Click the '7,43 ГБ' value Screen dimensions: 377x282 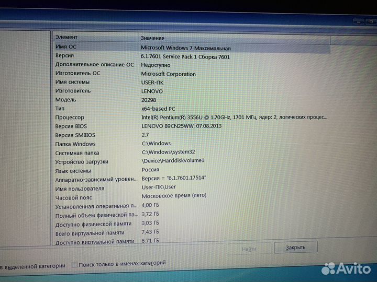point(150,232)
